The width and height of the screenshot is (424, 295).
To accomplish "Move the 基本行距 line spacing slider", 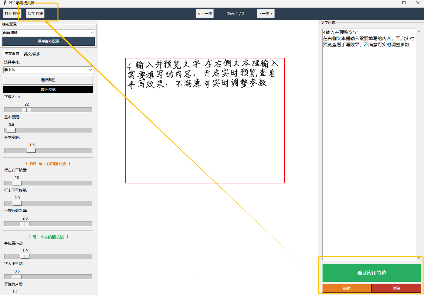I will pyautogui.click(x=11, y=130).
